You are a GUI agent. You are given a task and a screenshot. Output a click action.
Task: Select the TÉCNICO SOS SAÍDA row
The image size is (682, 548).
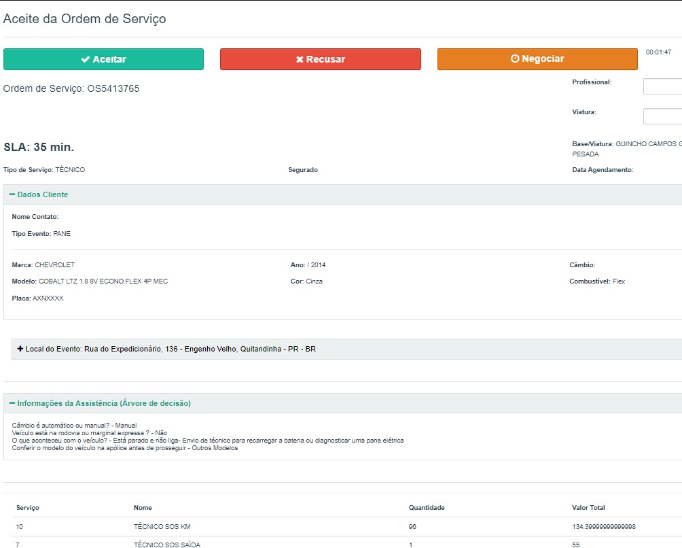click(x=166, y=545)
